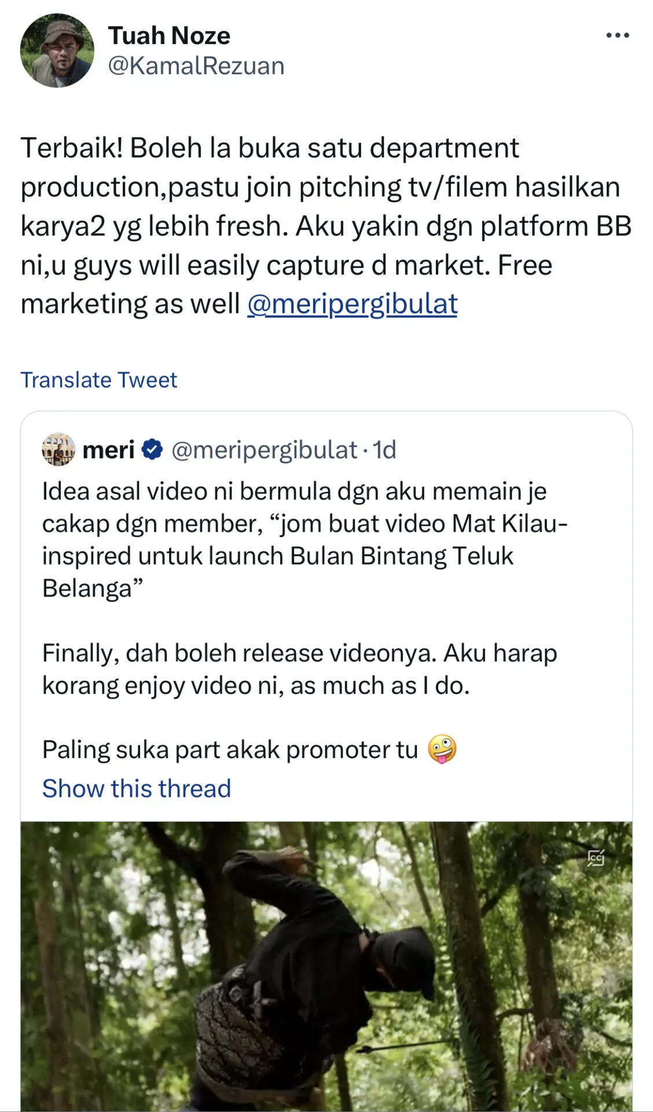Click the line Paling suka part akak promoter

pyautogui.click(x=230, y=750)
